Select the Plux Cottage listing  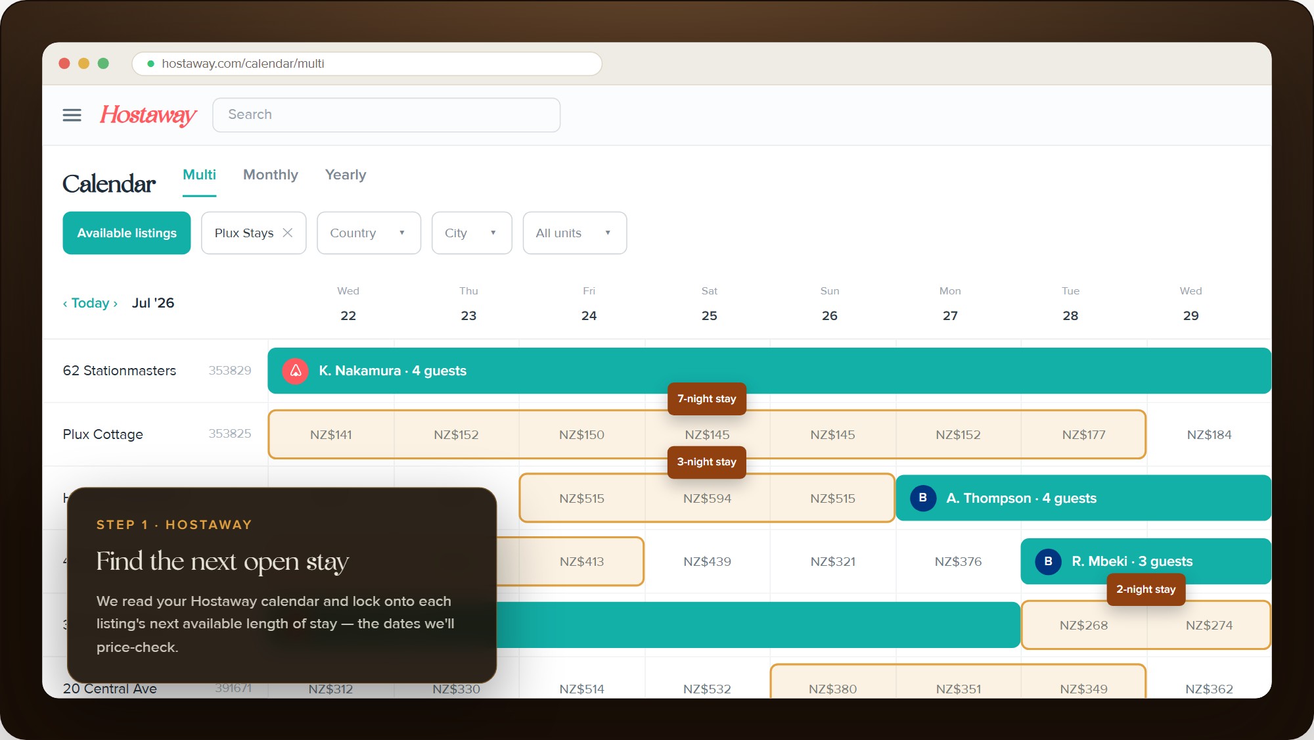coord(103,434)
